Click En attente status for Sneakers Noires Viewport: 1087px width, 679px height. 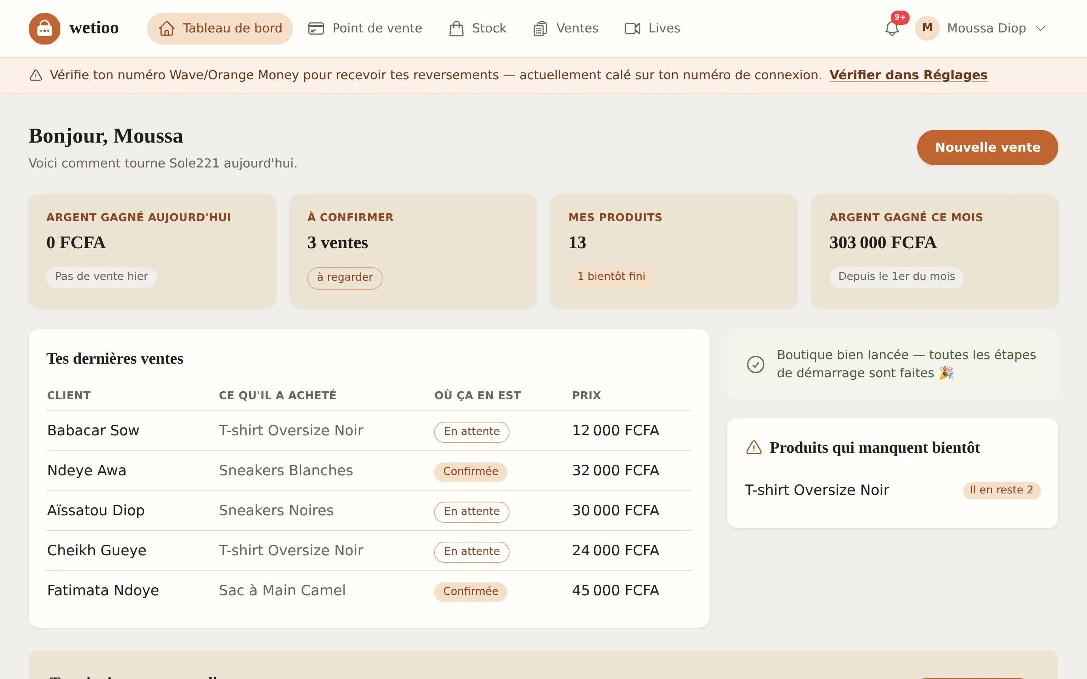click(x=472, y=512)
